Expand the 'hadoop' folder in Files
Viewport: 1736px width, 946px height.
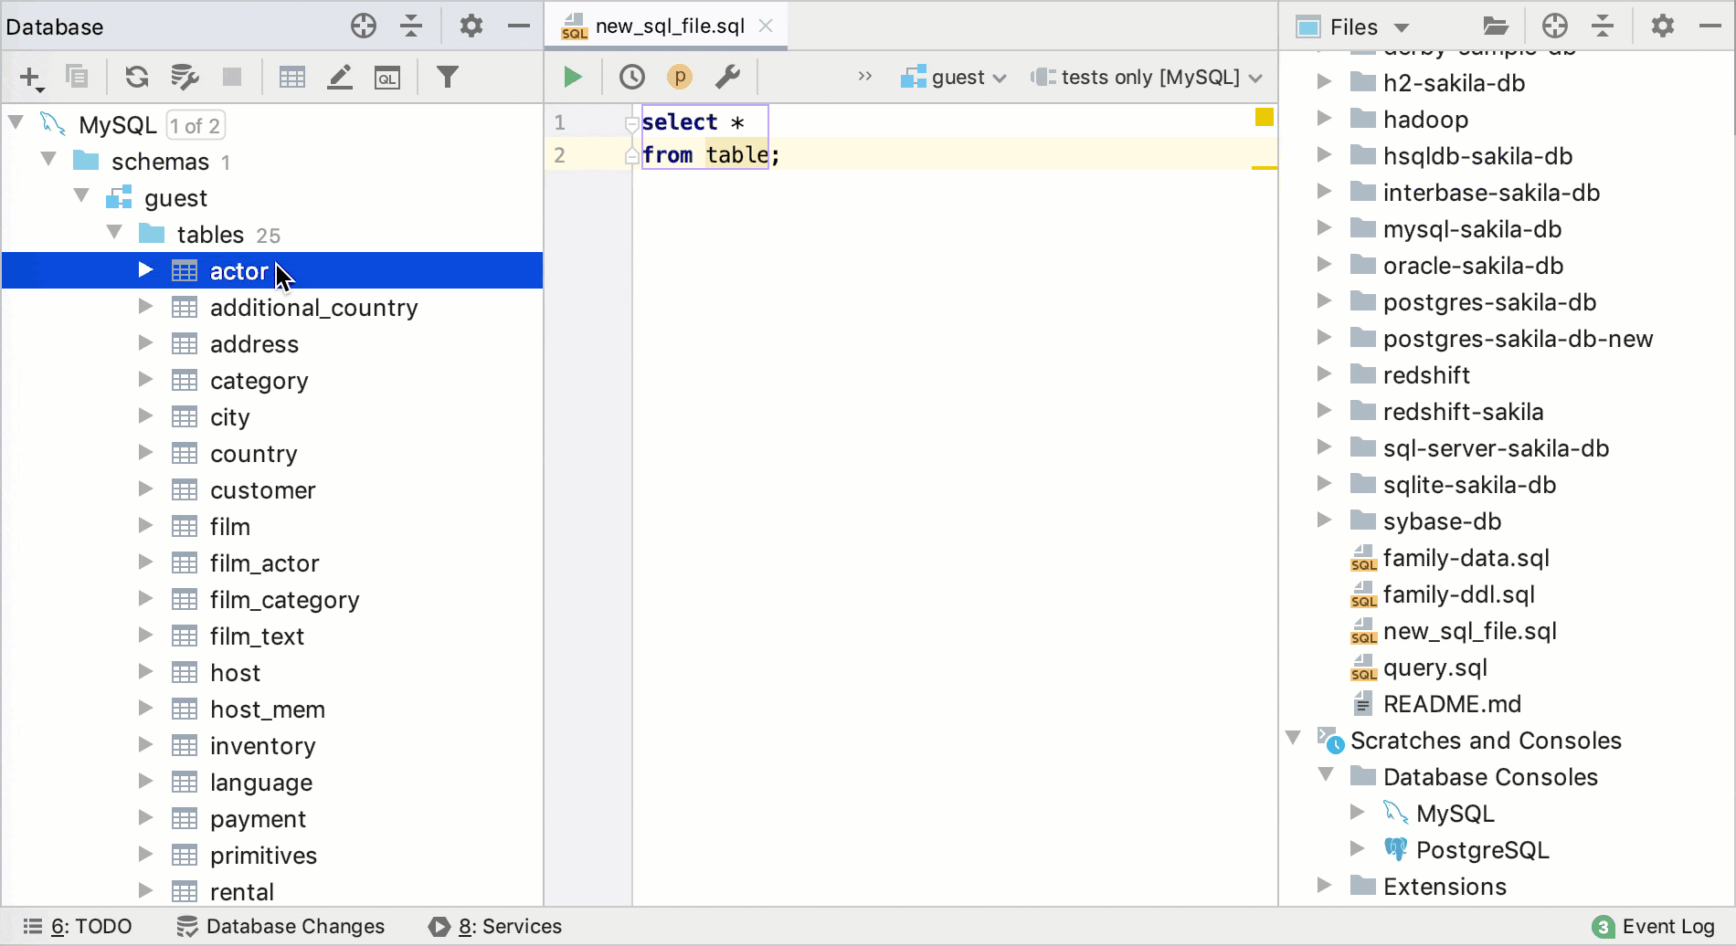coord(1326,119)
